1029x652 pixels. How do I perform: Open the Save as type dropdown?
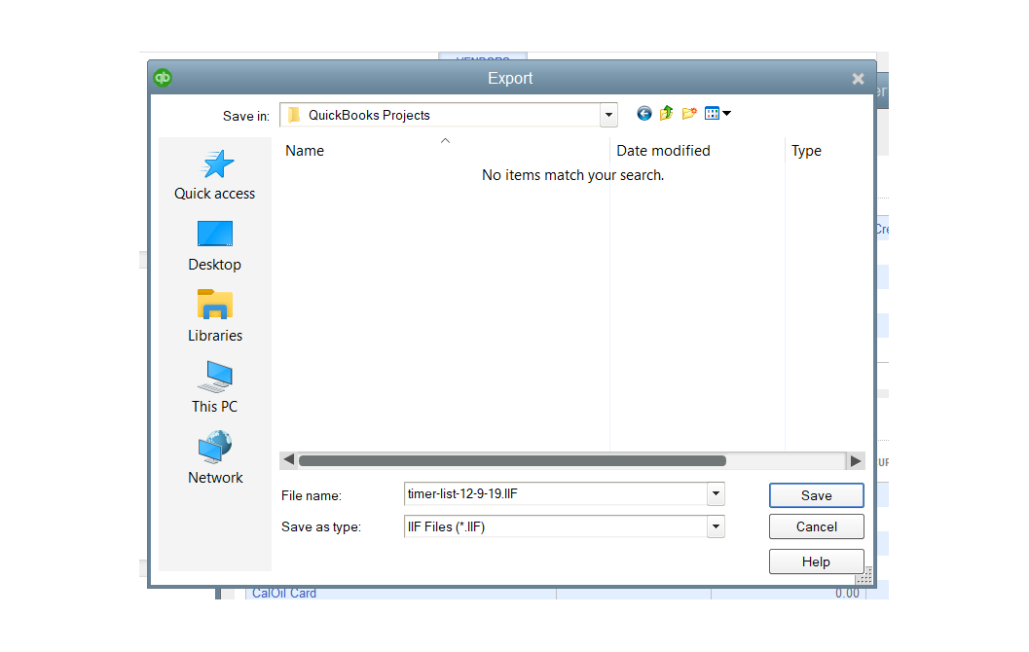[716, 526]
